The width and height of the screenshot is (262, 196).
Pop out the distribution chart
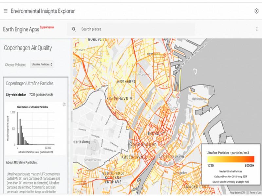coord(64,105)
